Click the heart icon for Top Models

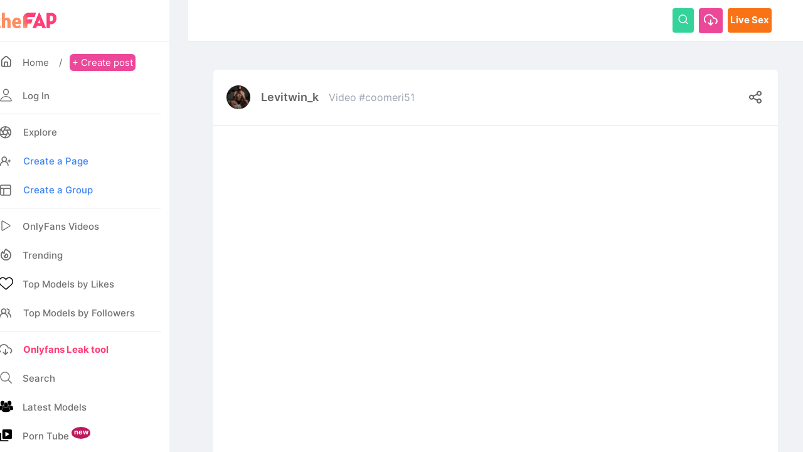click(6, 284)
